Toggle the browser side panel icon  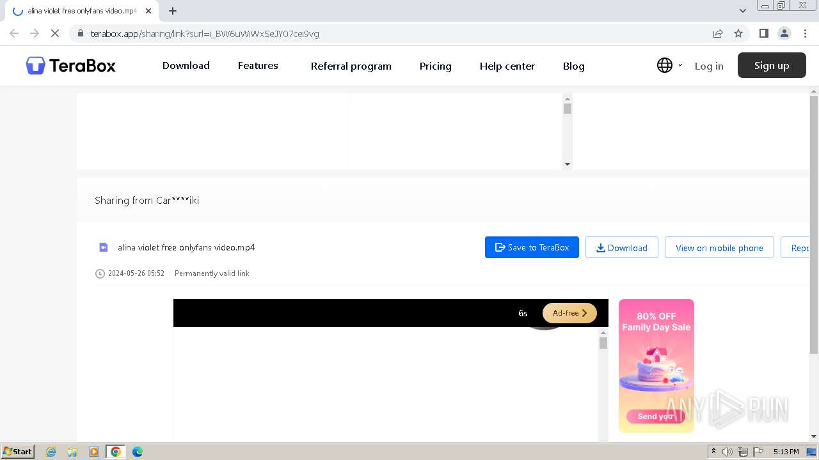(763, 33)
